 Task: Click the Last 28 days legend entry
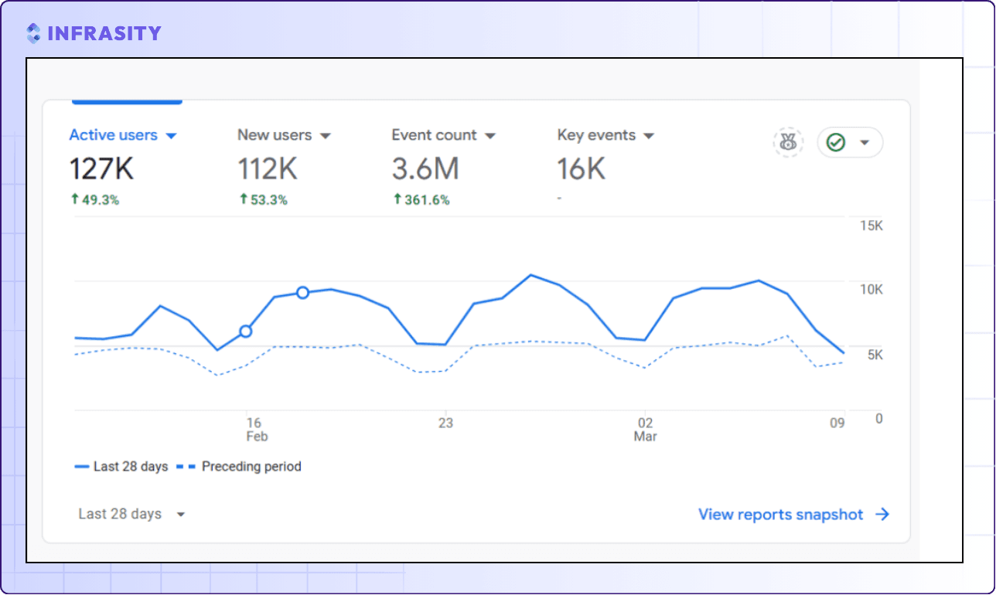[121, 467]
